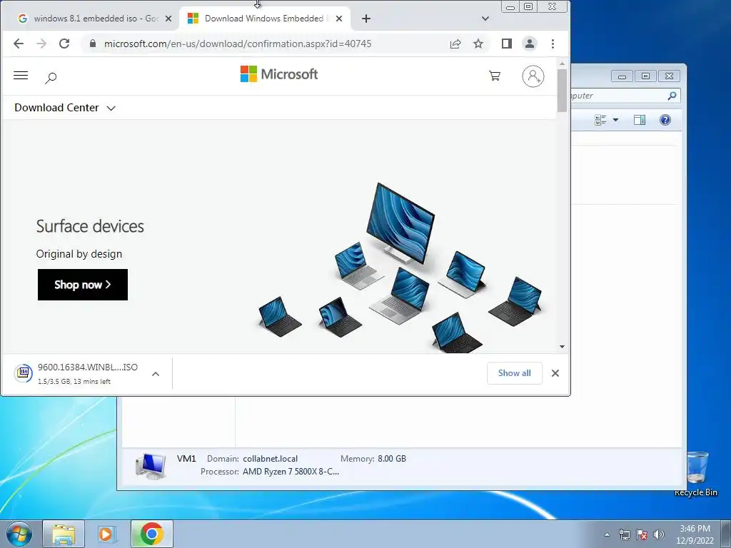Screen dimensions: 731x548
Task: Click the taskbar clock
Action: (x=695, y=534)
